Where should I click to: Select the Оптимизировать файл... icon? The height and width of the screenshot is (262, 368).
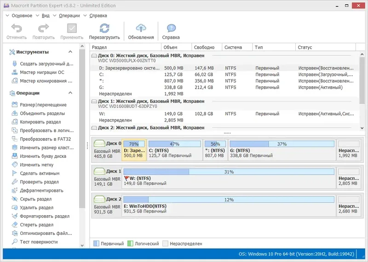pos(15,233)
